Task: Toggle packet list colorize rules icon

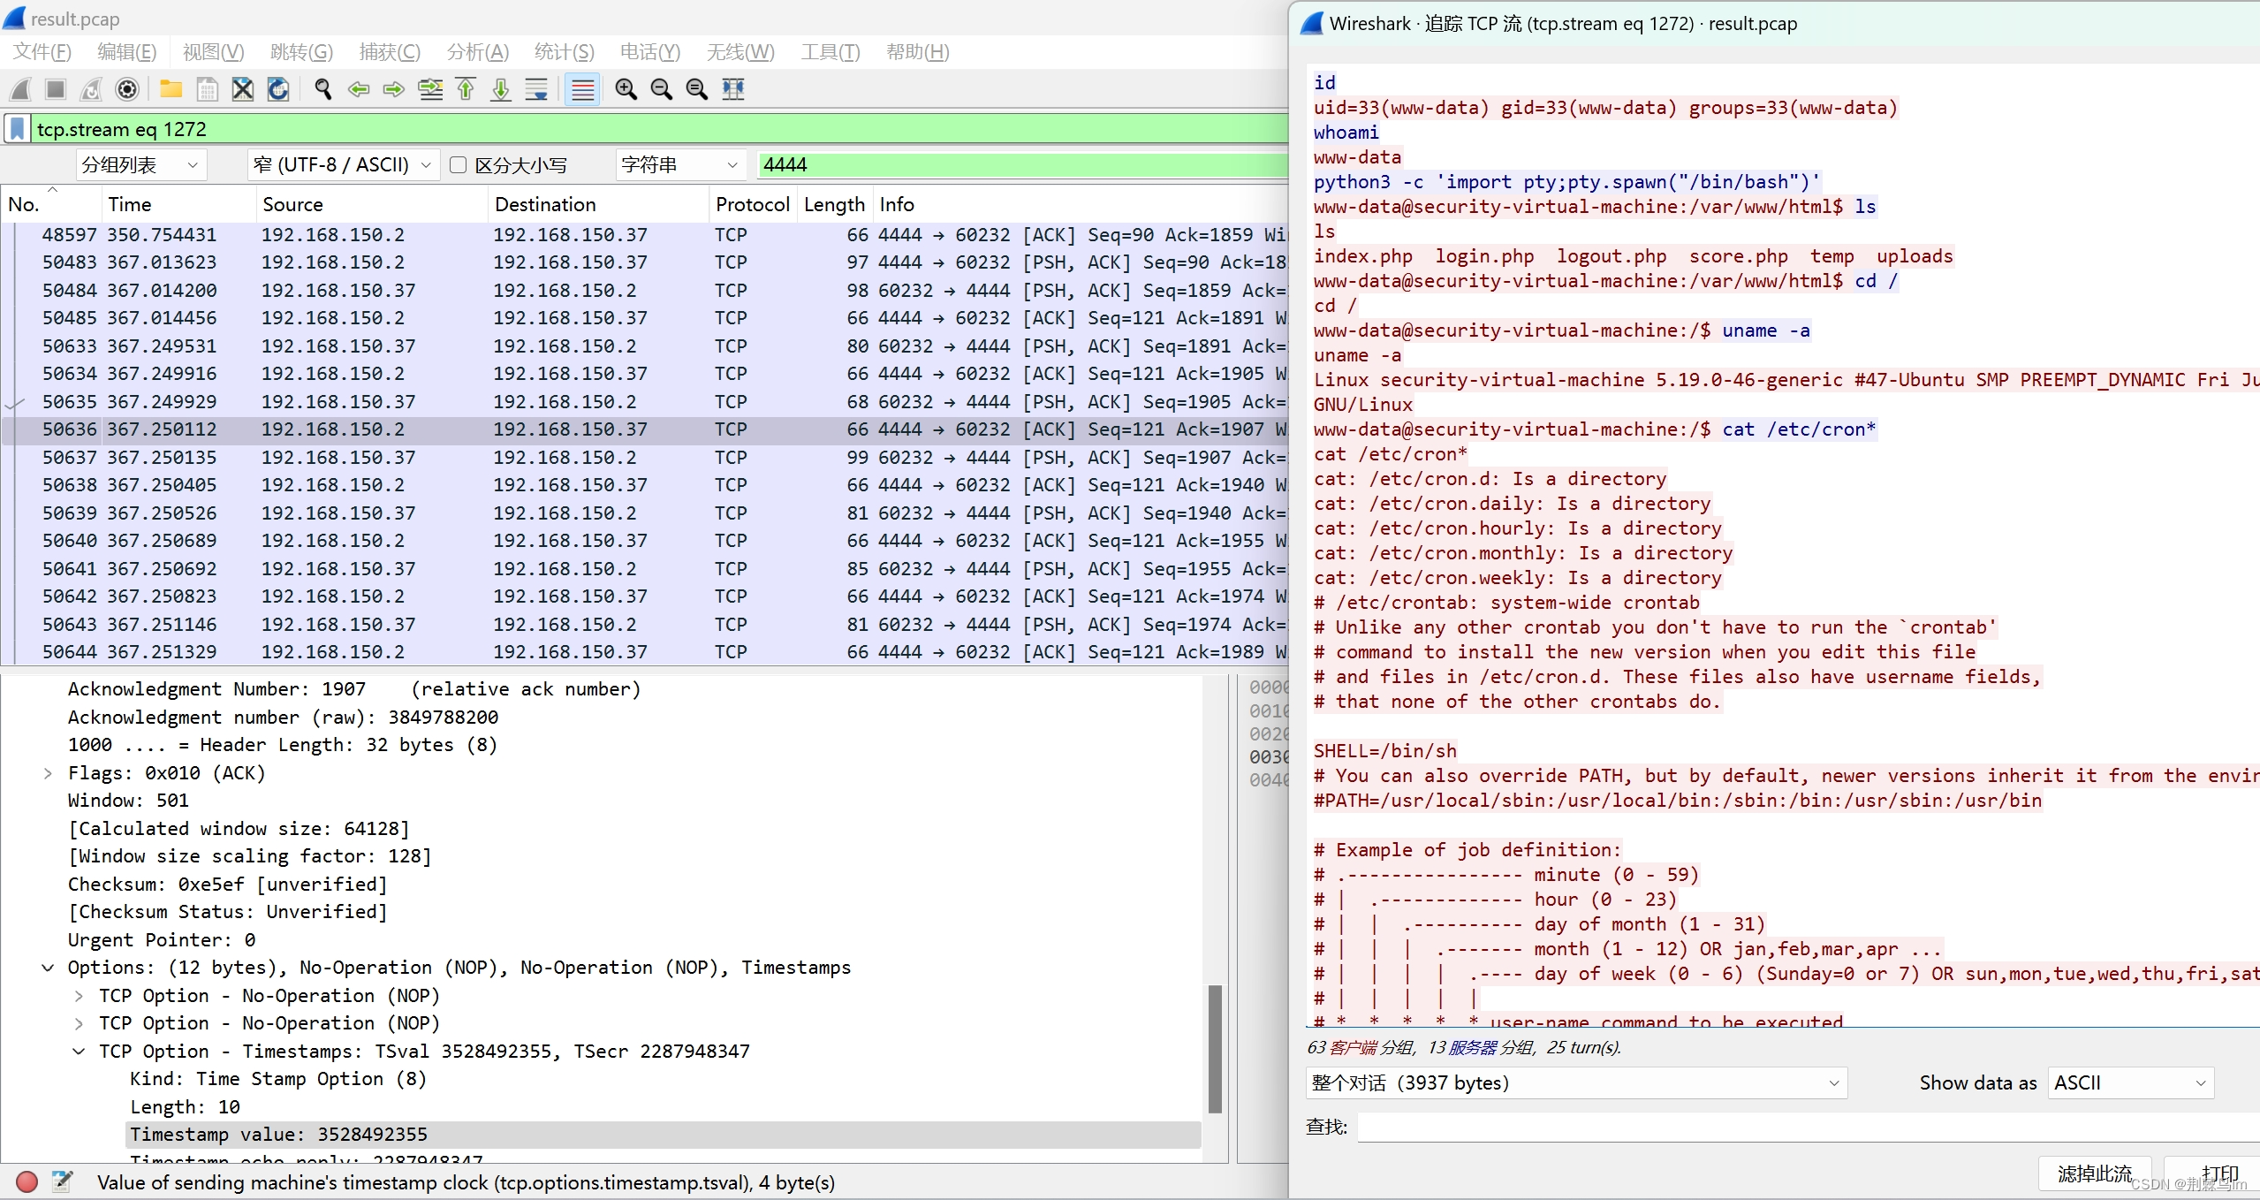Action: [582, 89]
